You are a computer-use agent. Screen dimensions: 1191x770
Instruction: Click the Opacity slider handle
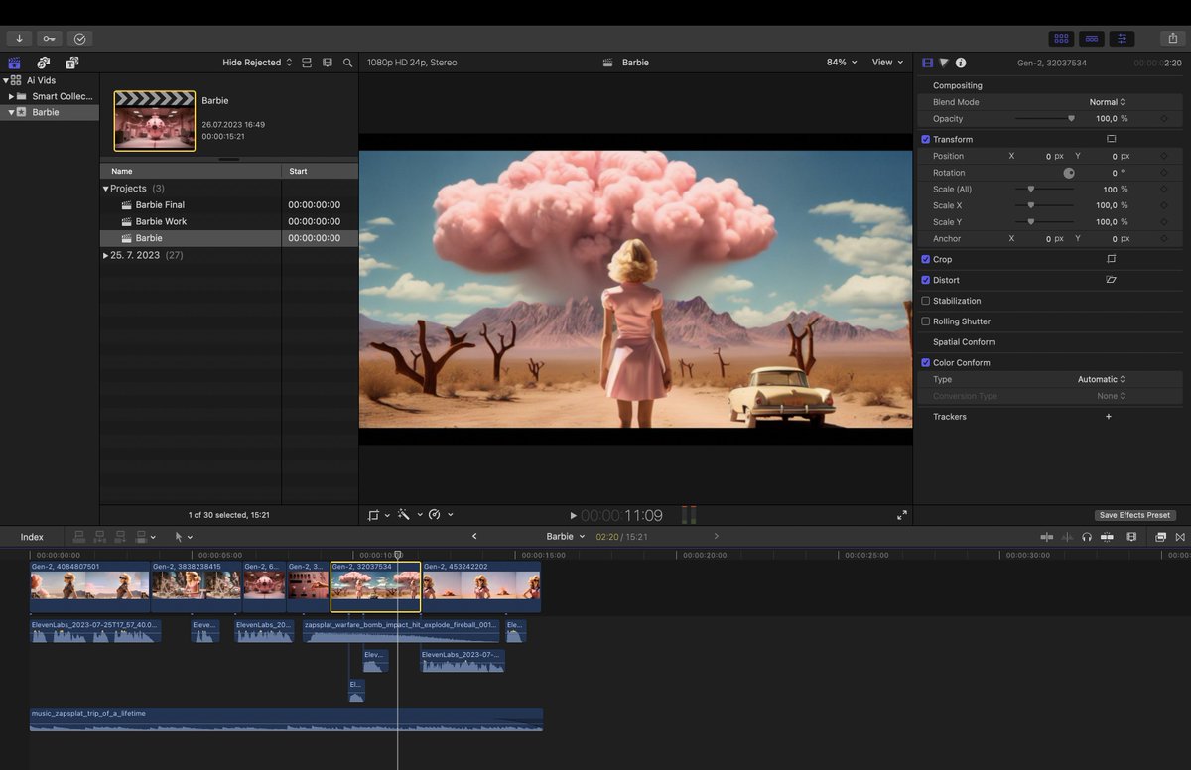(1071, 119)
